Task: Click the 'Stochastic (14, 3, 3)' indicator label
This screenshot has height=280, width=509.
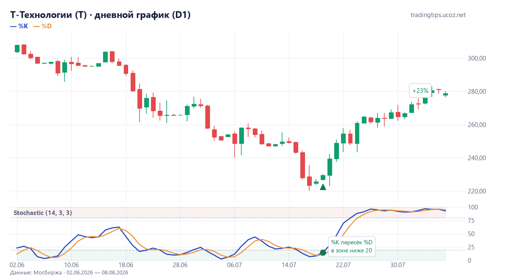Action: (x=42, y=213)
